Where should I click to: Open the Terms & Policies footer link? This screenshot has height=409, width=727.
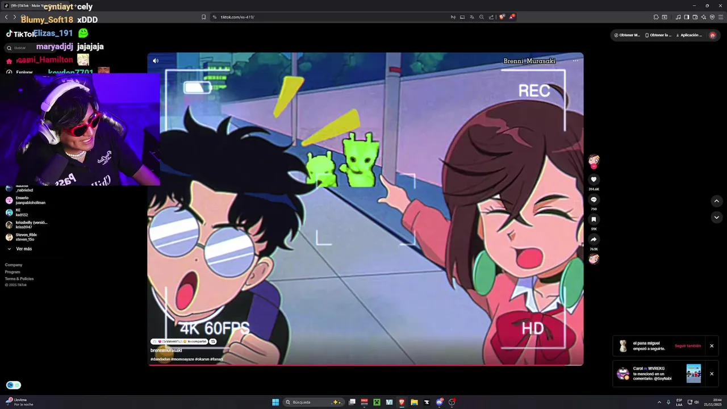pyautogui.click(x=19, y=279)
